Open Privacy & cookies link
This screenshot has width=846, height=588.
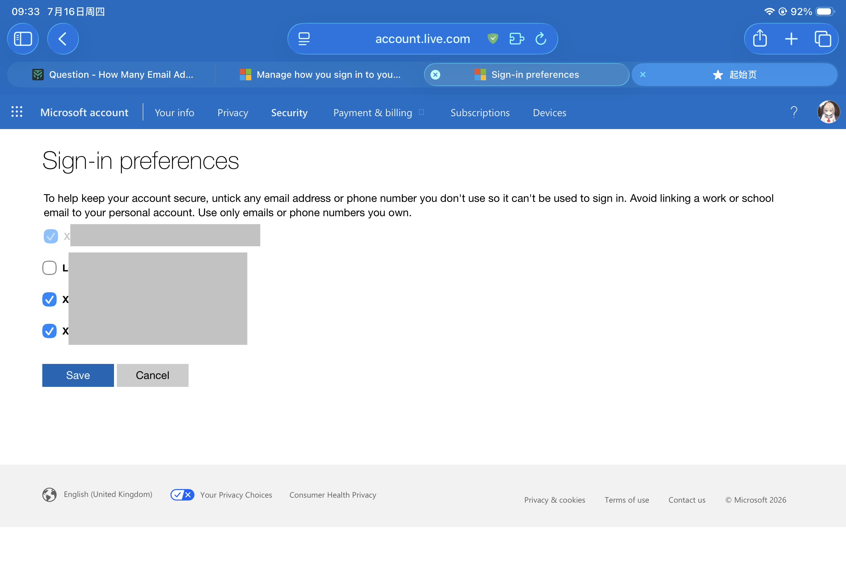(554, 500)
